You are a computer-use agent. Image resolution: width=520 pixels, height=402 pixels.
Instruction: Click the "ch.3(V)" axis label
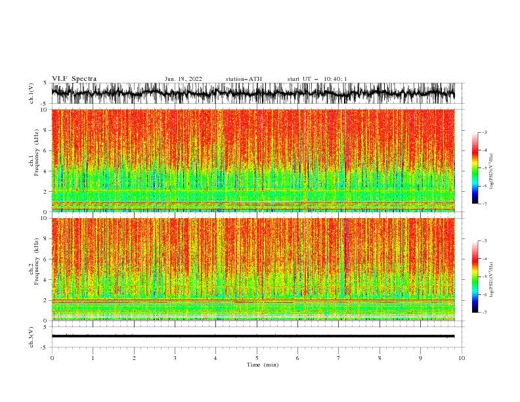(32, 337)
